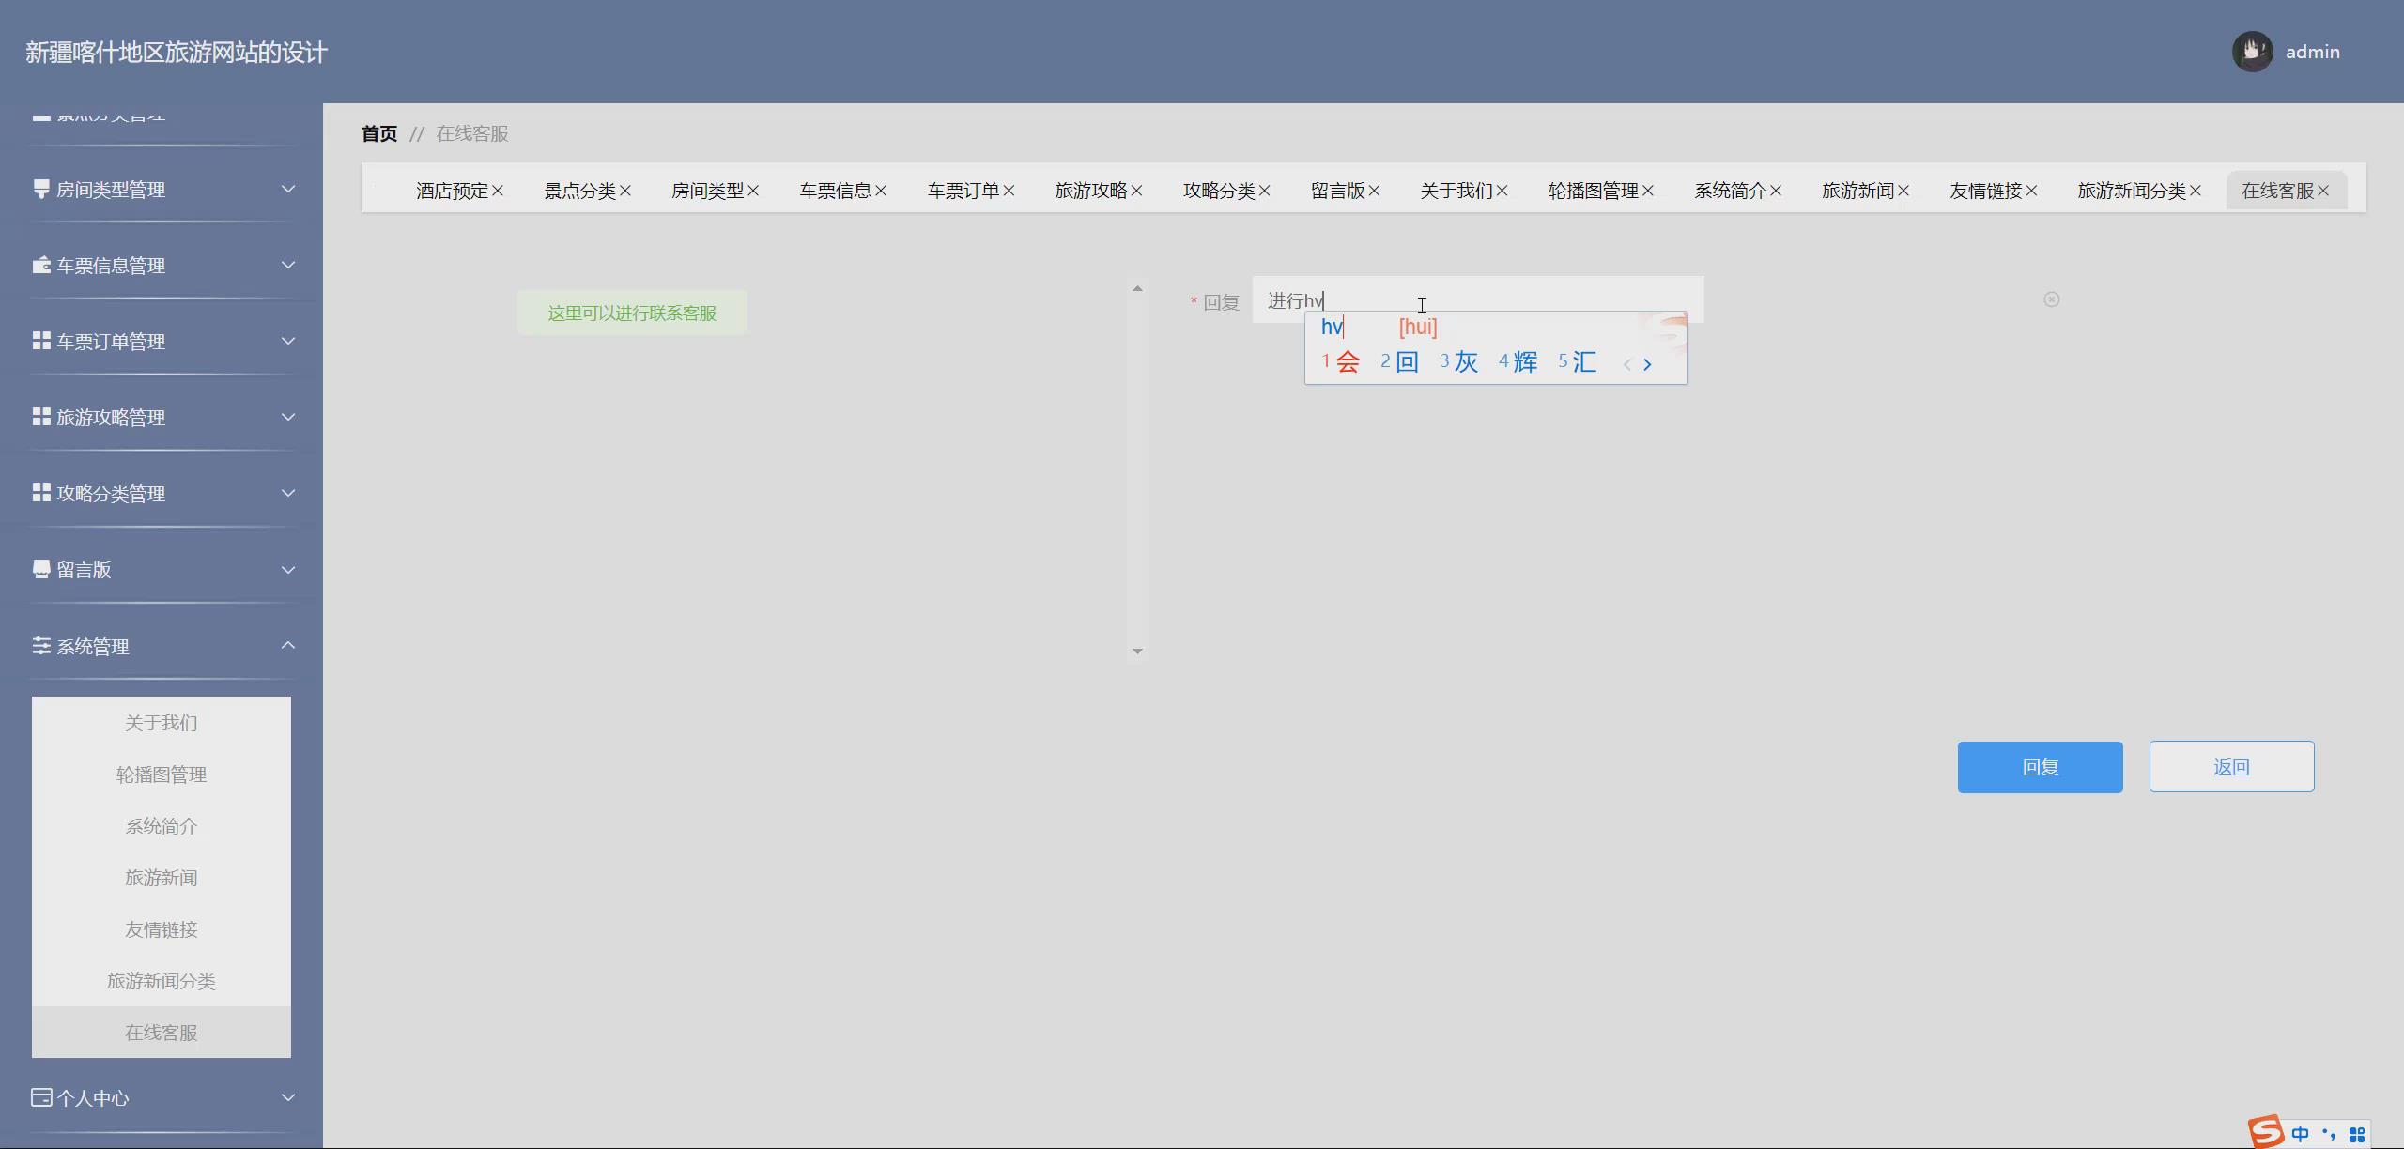Toggle Chinese/English input mode indicator
Image resolution: width=2404 pixels, height=1149 pixels.
point(2300,1134)
